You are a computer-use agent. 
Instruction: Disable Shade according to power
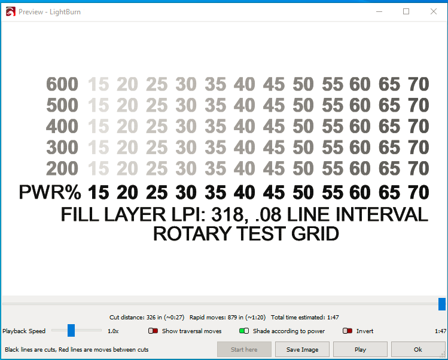tap(244, 331)
